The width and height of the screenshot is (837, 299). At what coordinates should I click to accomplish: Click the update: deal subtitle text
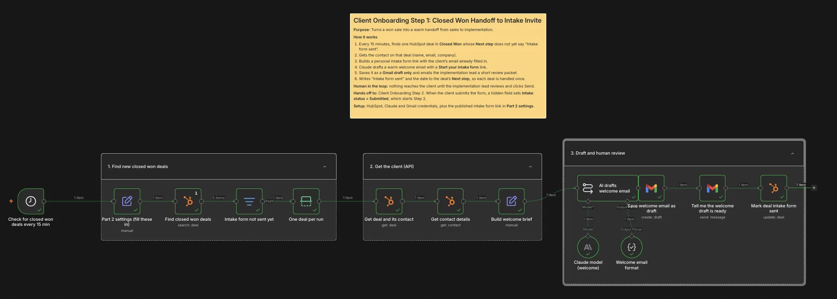[x=774, y=217]
